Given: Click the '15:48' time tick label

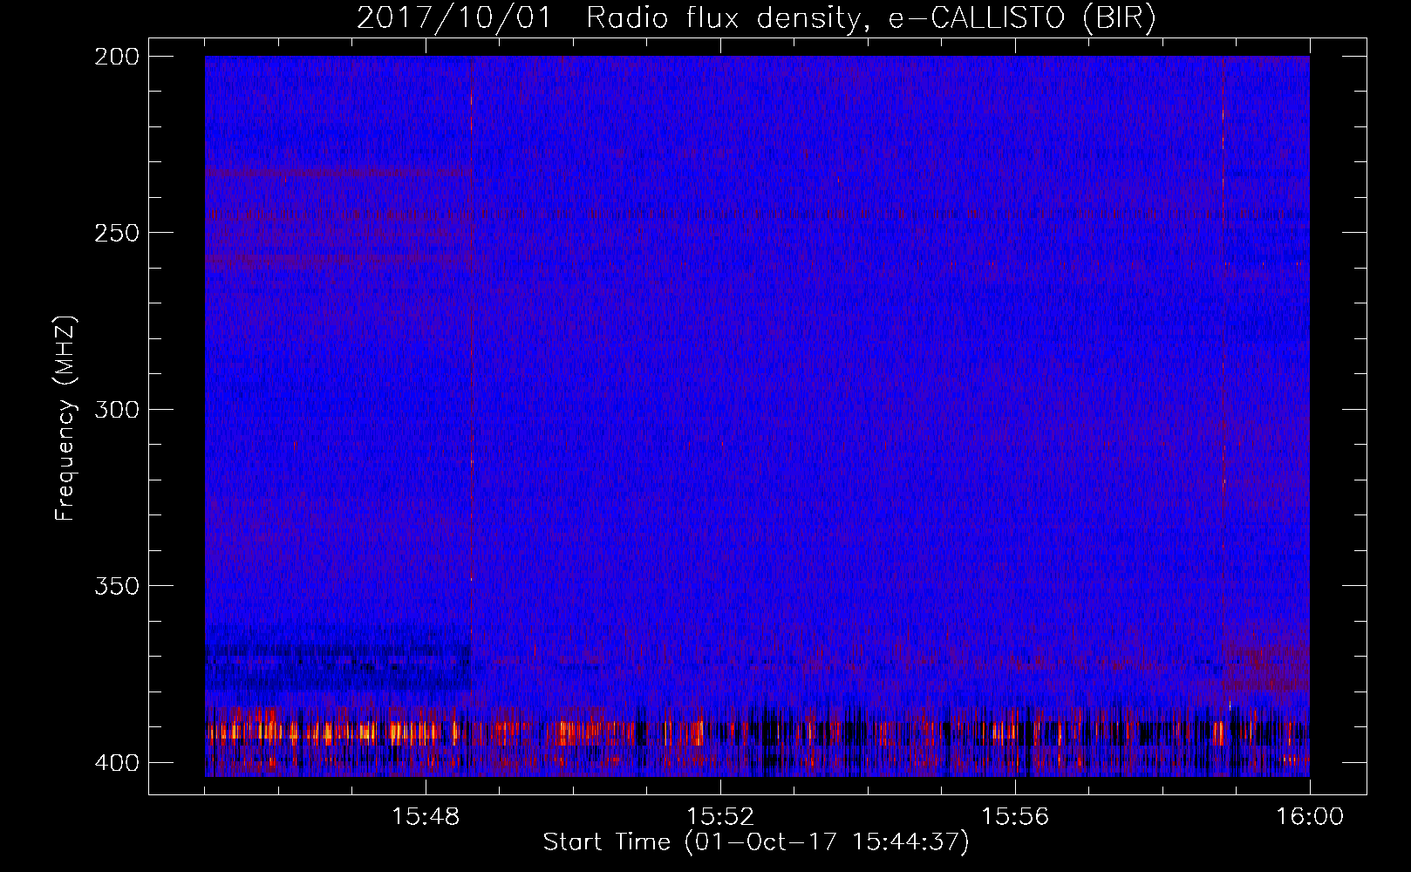Looking at the screenshot, I should (x=426, y=817).
